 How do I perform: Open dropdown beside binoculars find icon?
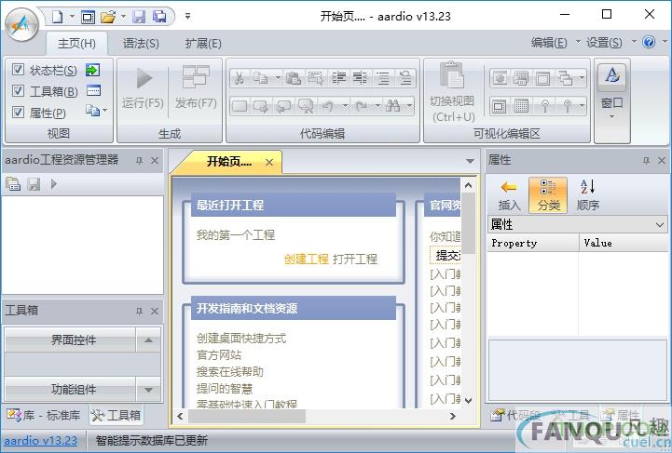pyautogui.click(x=409, y=105)
